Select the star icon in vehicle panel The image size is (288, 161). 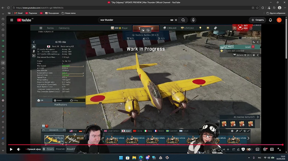[x=34, y=56]
